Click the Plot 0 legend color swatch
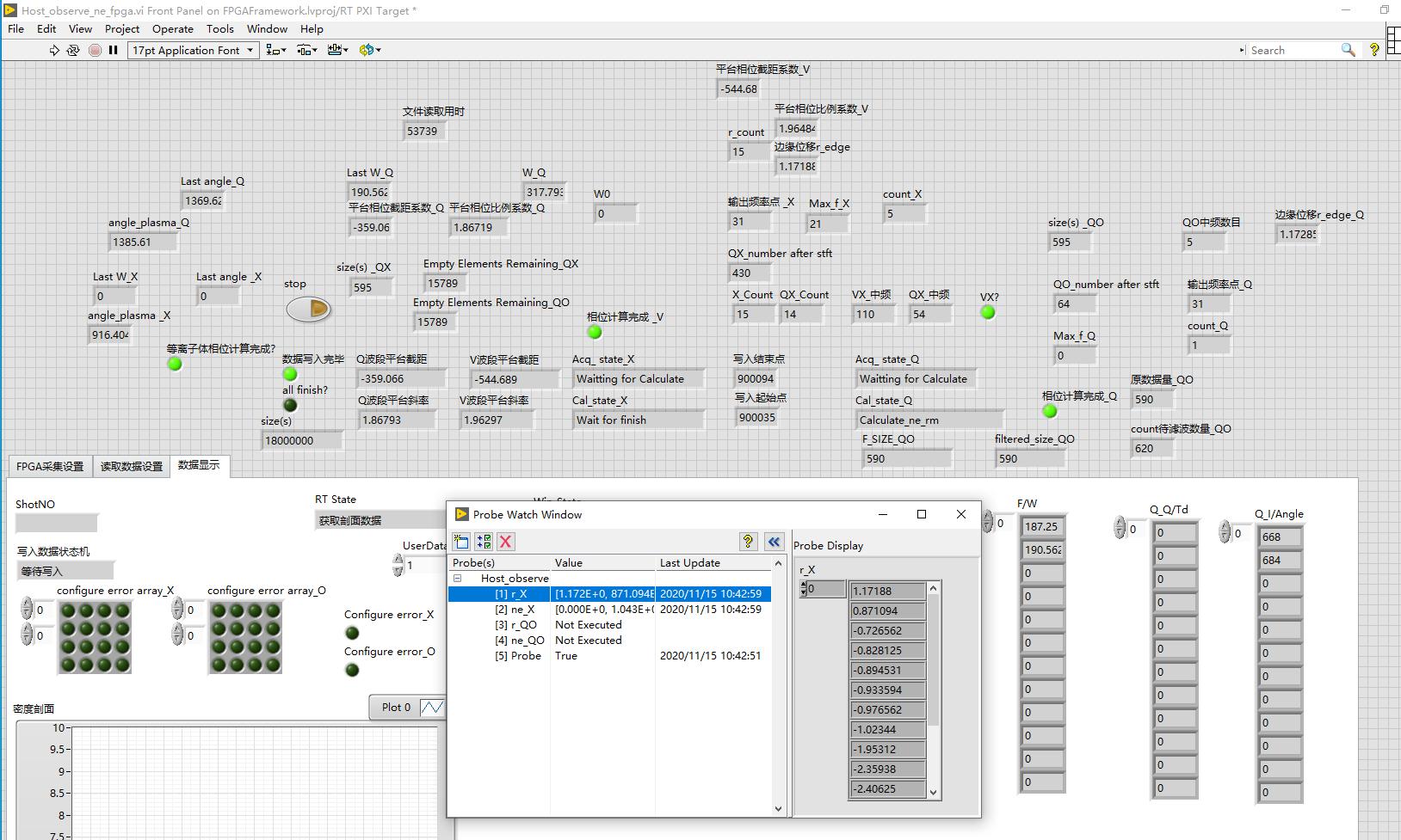 pyautogui.click(x=431, y=708)
